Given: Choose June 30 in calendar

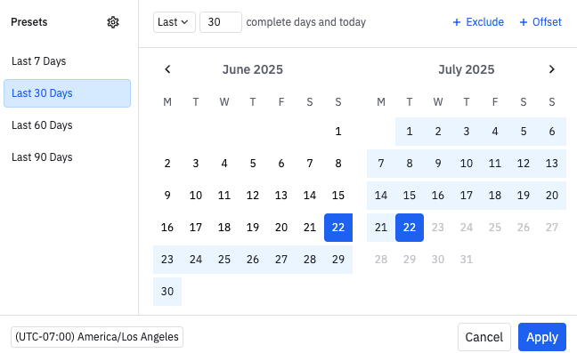Looking at the screenshot, I should [x=167, y=292].
